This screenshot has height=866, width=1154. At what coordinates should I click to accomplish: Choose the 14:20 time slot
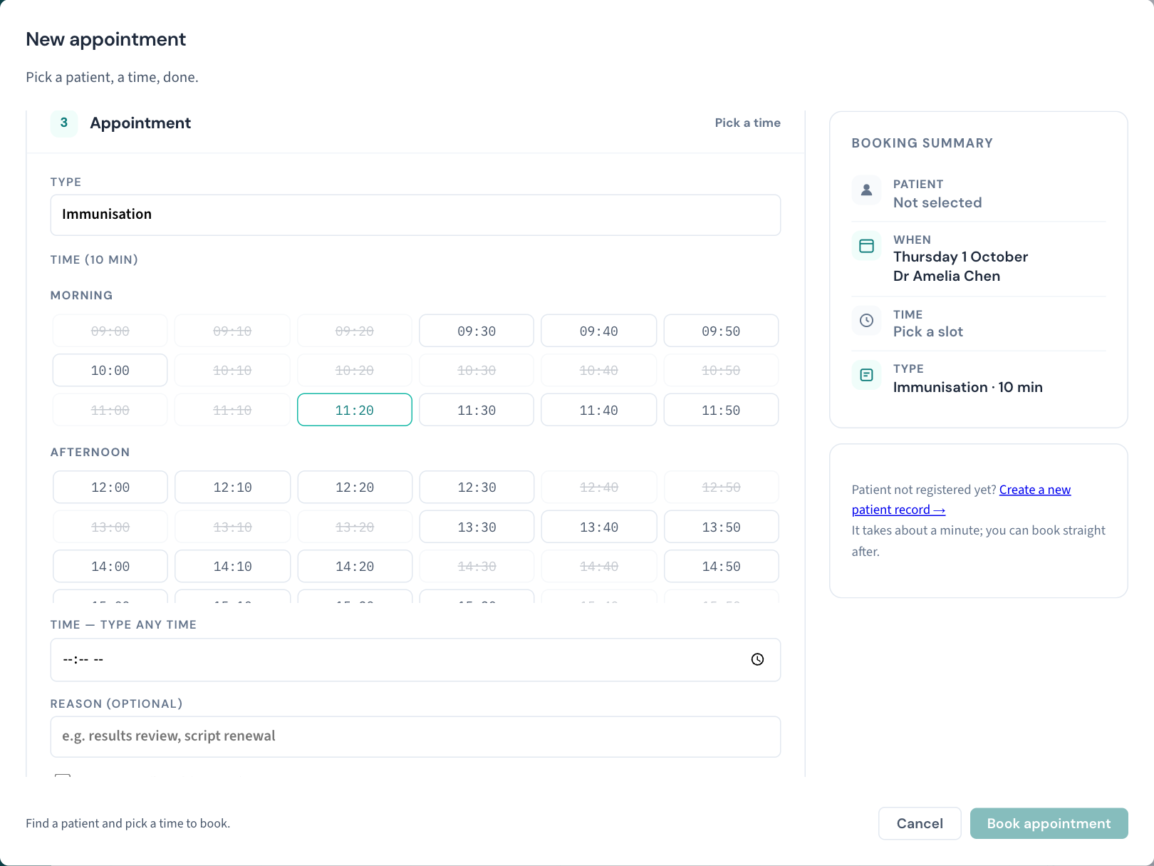(x=355, y=567)
